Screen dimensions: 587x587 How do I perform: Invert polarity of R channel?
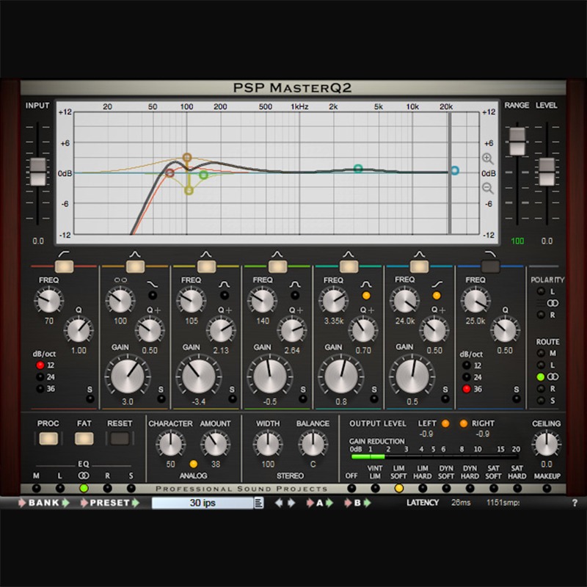point(541,315)
